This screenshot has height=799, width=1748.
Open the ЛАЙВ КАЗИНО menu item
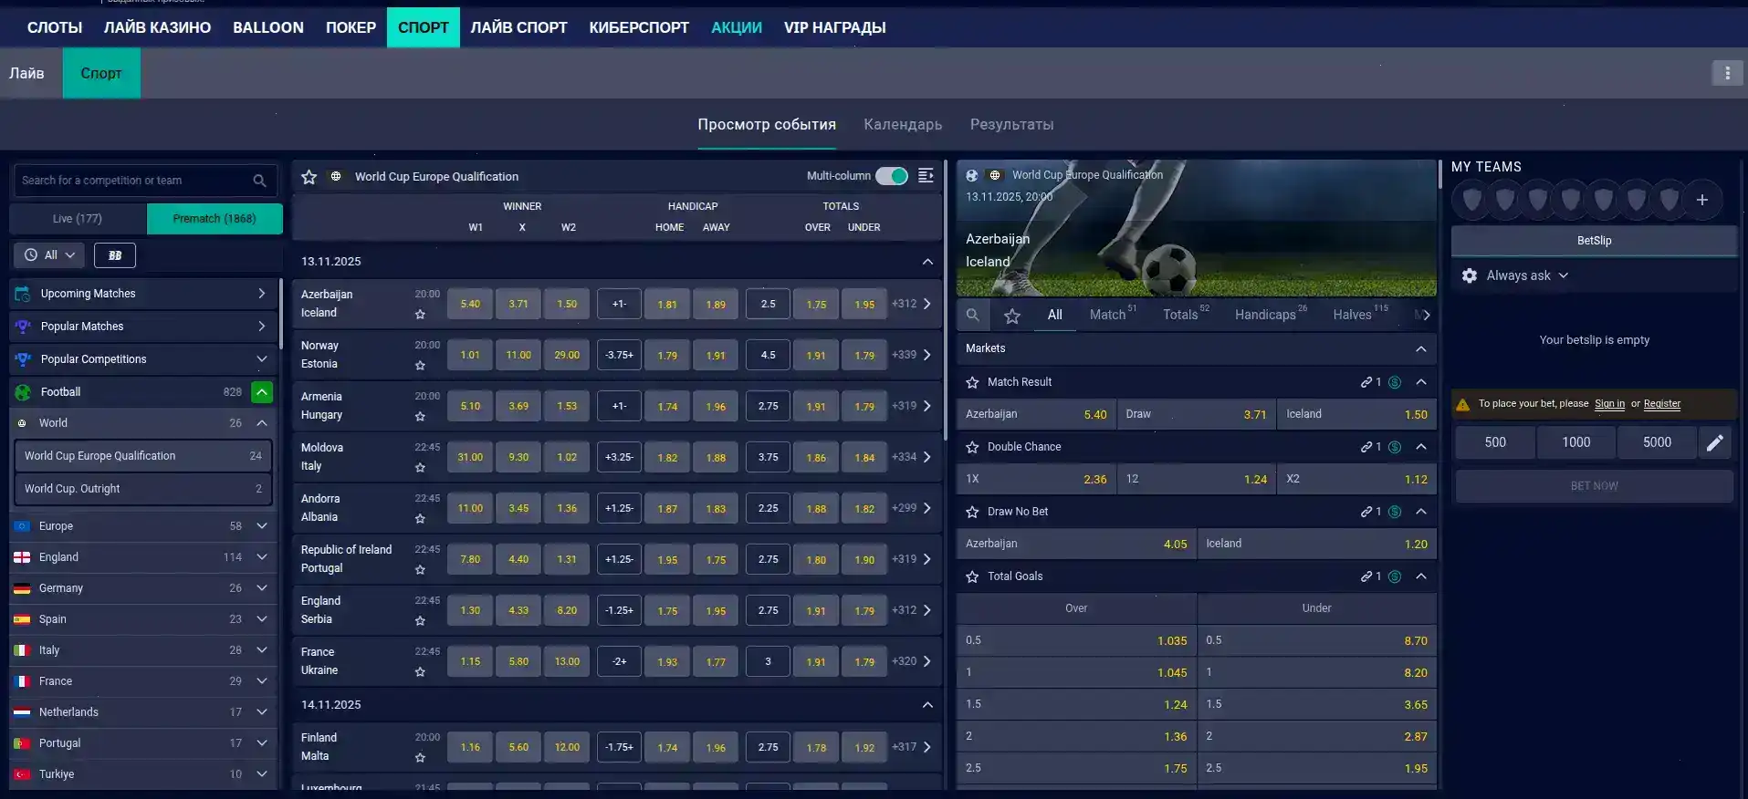pyautogui.click(x=157, y=27)
